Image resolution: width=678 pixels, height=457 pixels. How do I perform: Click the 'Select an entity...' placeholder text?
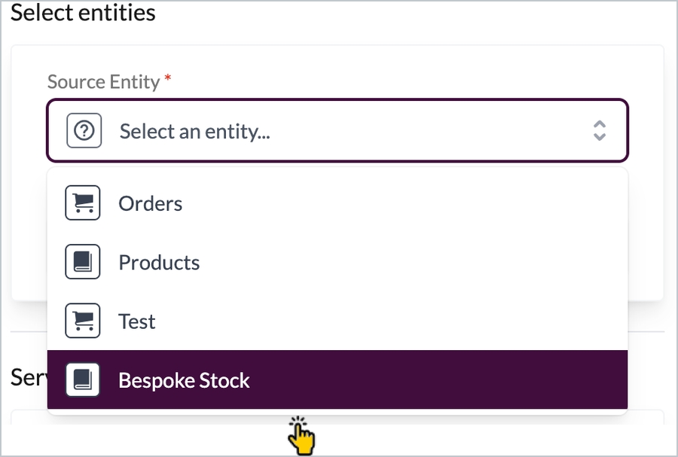pos(194,132)
